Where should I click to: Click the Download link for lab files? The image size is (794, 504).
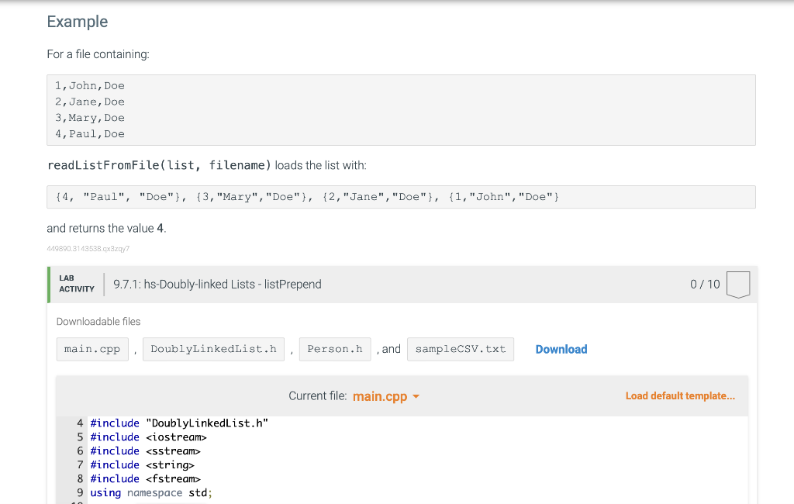pyautogui.click(x=561, y=349)
